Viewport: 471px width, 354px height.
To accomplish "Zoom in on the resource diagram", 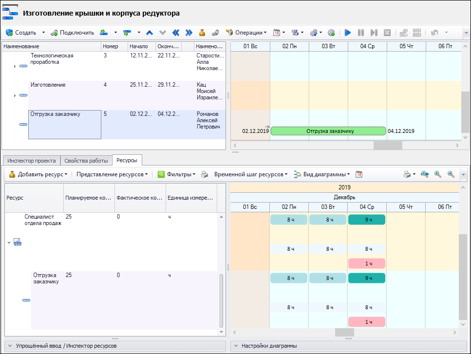I will tap(438, 174).
